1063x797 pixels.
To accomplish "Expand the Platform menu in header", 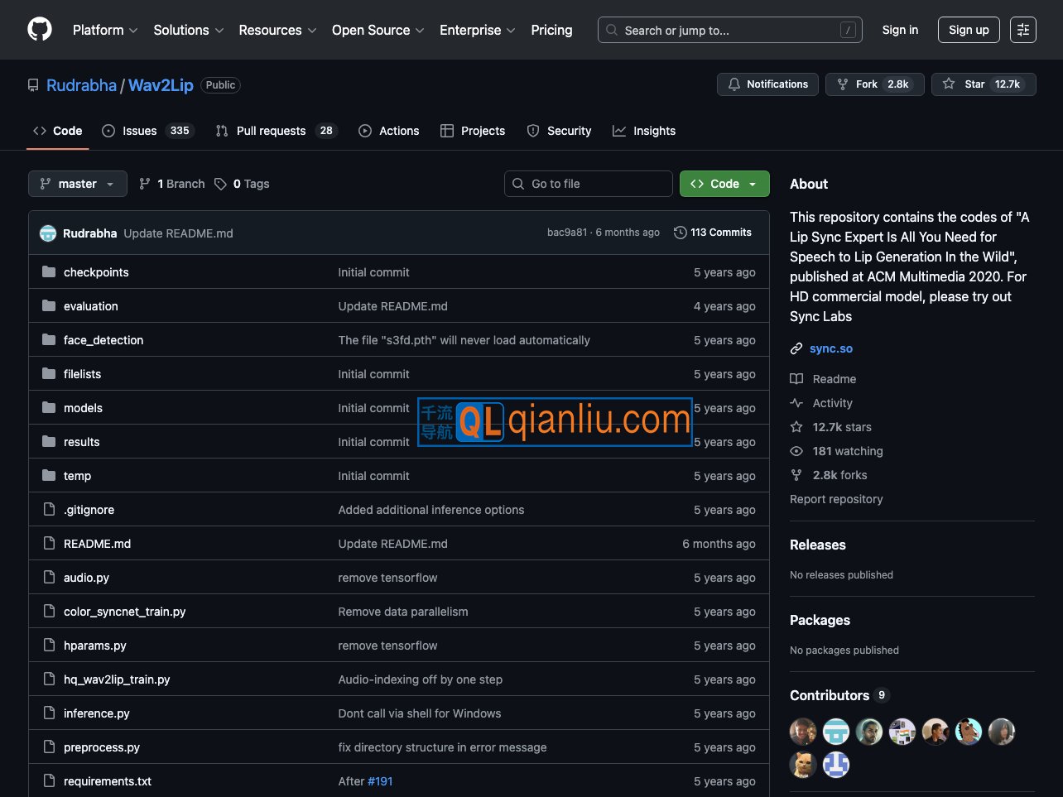I will tap(104, 30).
